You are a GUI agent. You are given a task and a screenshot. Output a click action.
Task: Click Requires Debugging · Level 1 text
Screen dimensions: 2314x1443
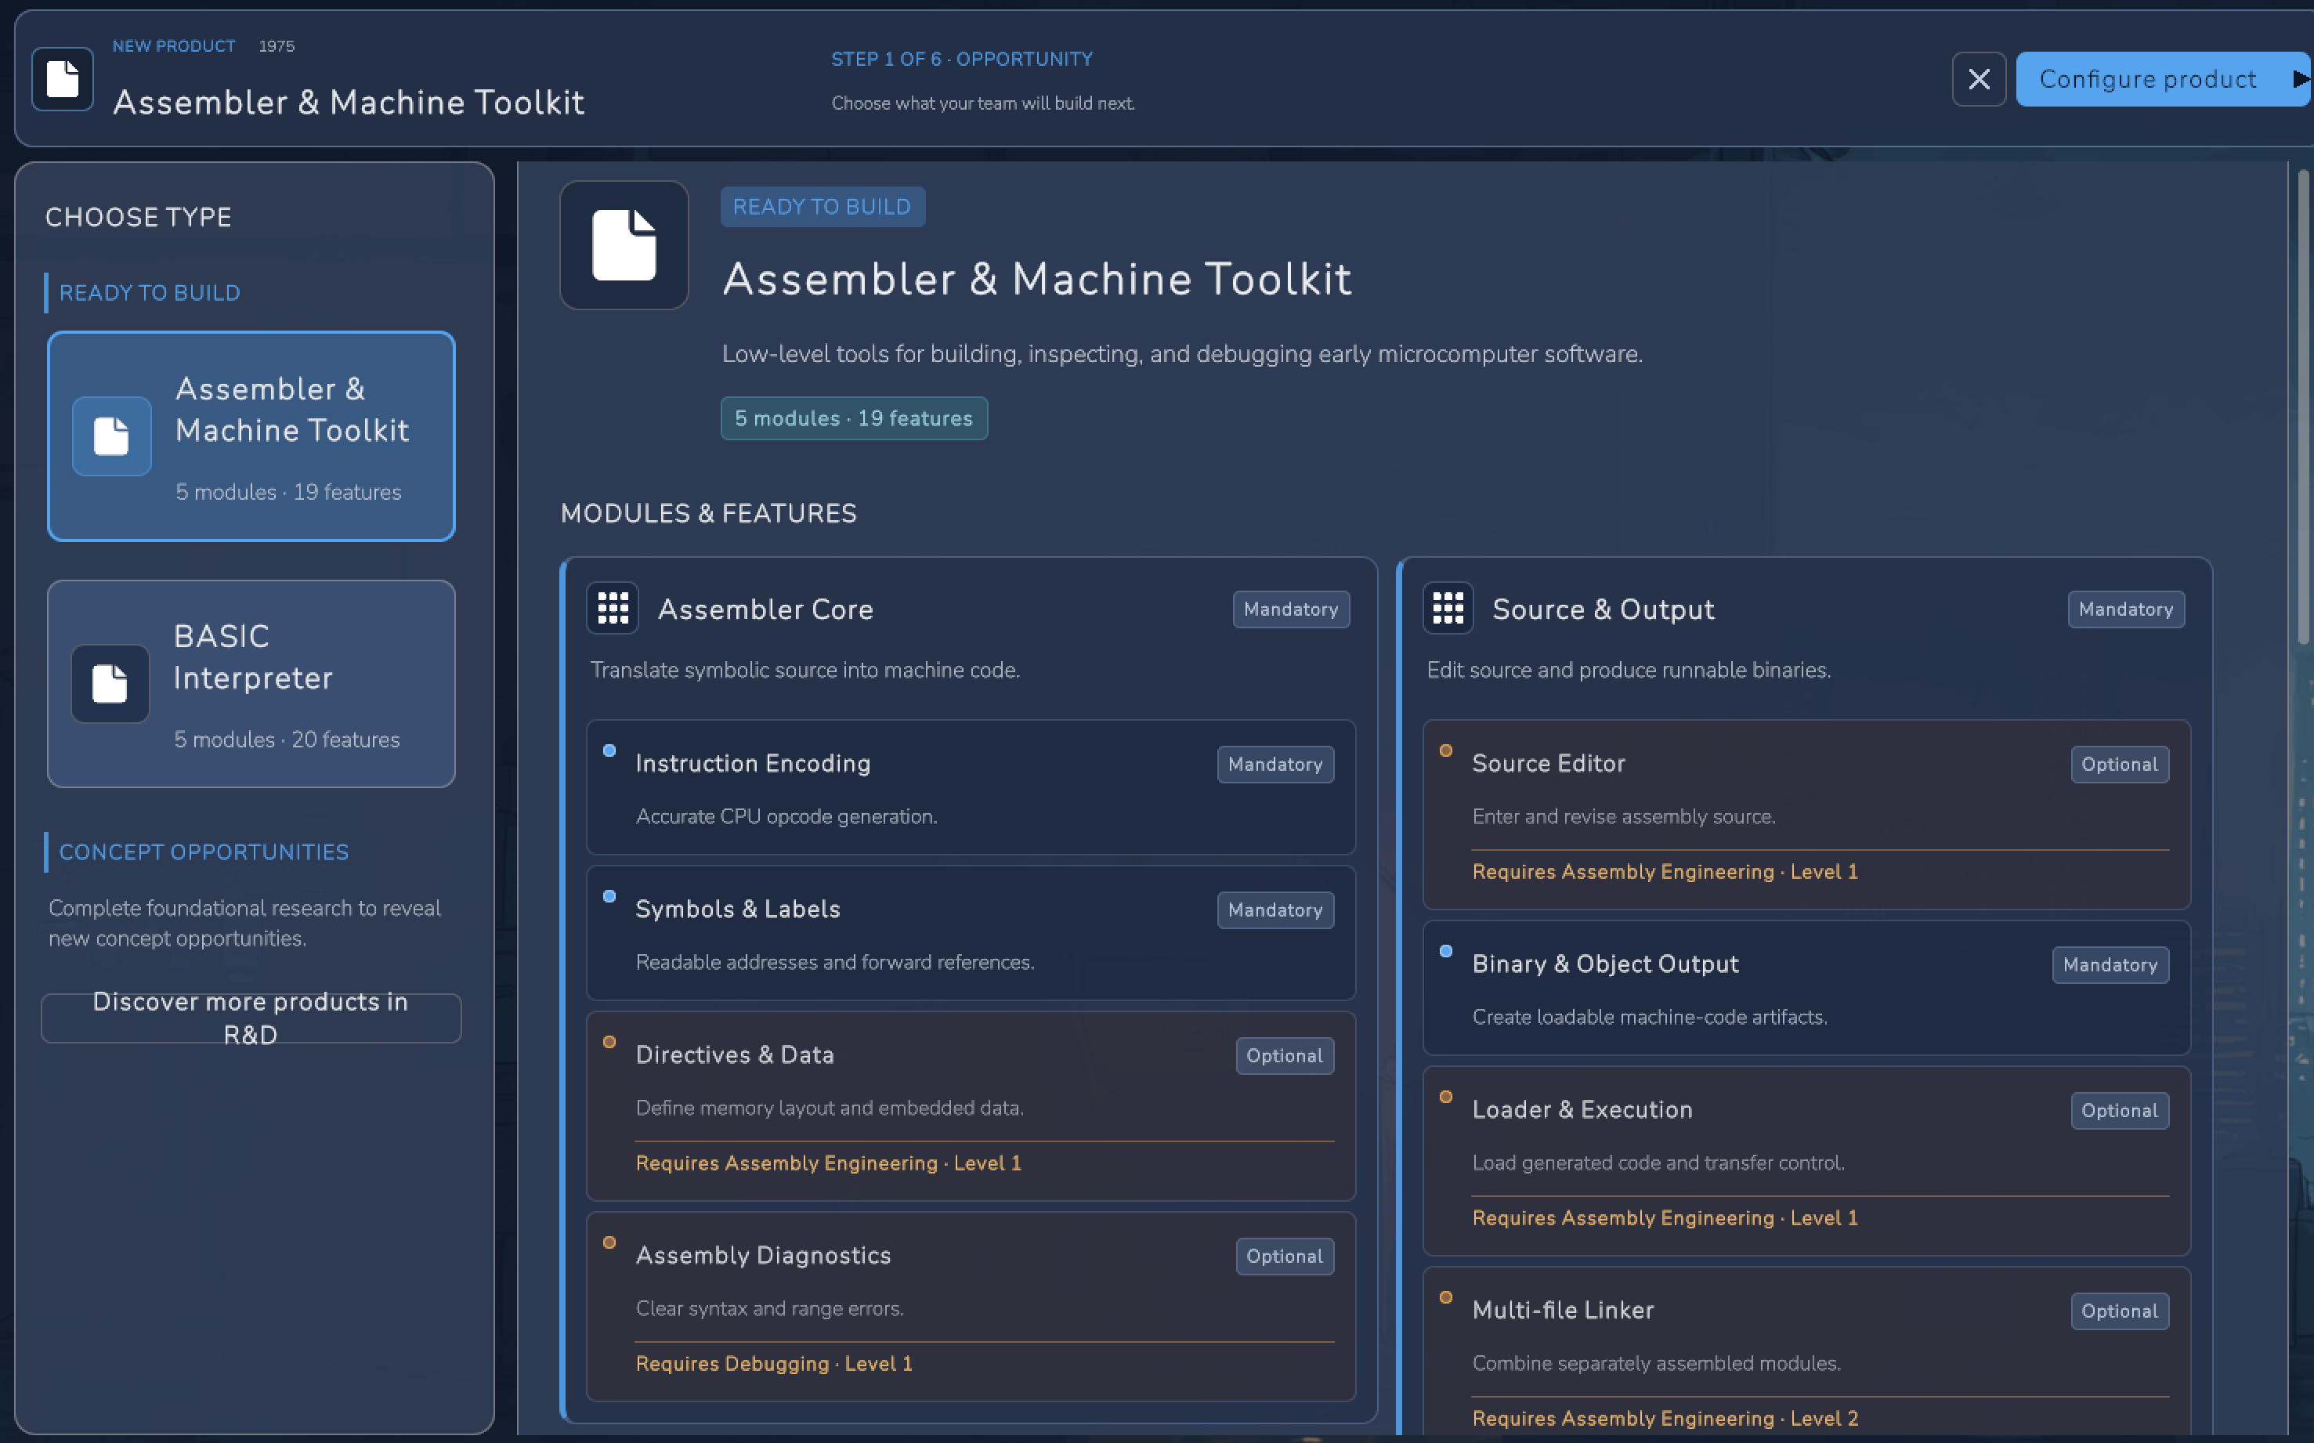(x=774, y=1364)
